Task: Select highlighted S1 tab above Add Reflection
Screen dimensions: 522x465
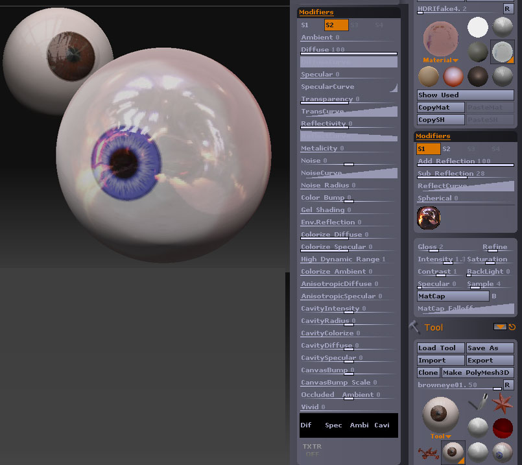Action: (429, 149)
